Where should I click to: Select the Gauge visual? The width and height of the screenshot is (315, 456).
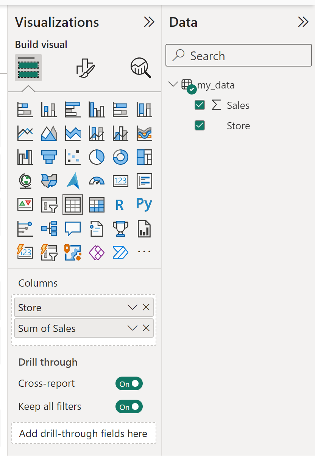point(97,181)
